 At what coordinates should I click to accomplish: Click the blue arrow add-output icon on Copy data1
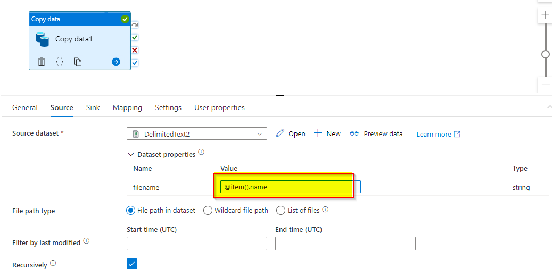click(116, 62)
